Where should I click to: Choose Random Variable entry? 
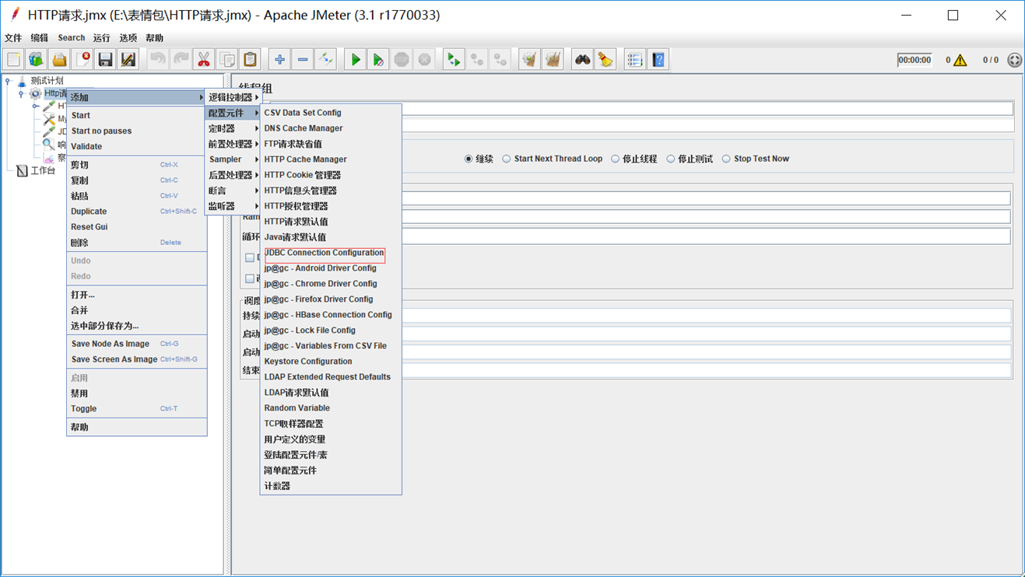(331, 408)
